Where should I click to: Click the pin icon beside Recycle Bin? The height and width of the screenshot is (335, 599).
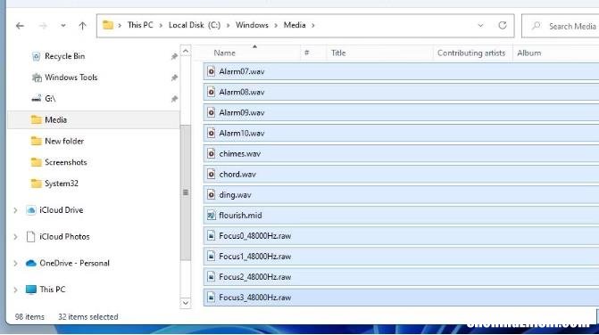coord(174,56)
